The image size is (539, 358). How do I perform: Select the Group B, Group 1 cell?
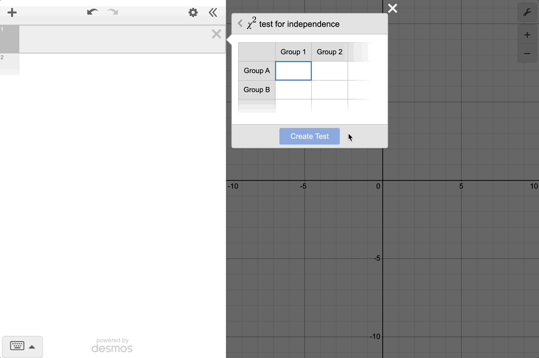coord(293,90)
